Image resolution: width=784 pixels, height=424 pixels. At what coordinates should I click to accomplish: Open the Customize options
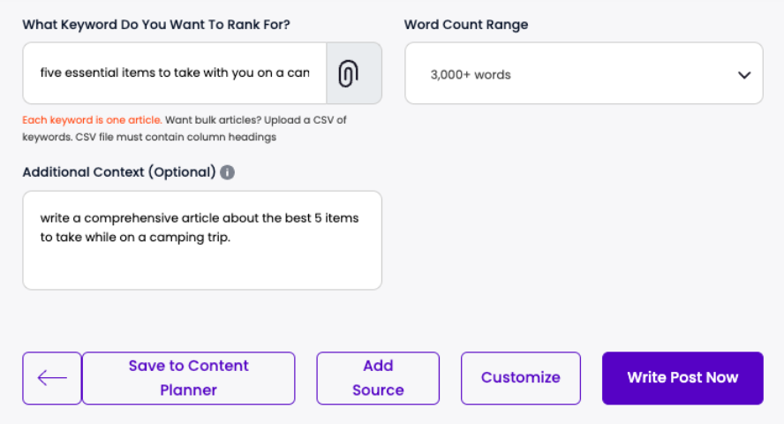click(x=520, y=378)
